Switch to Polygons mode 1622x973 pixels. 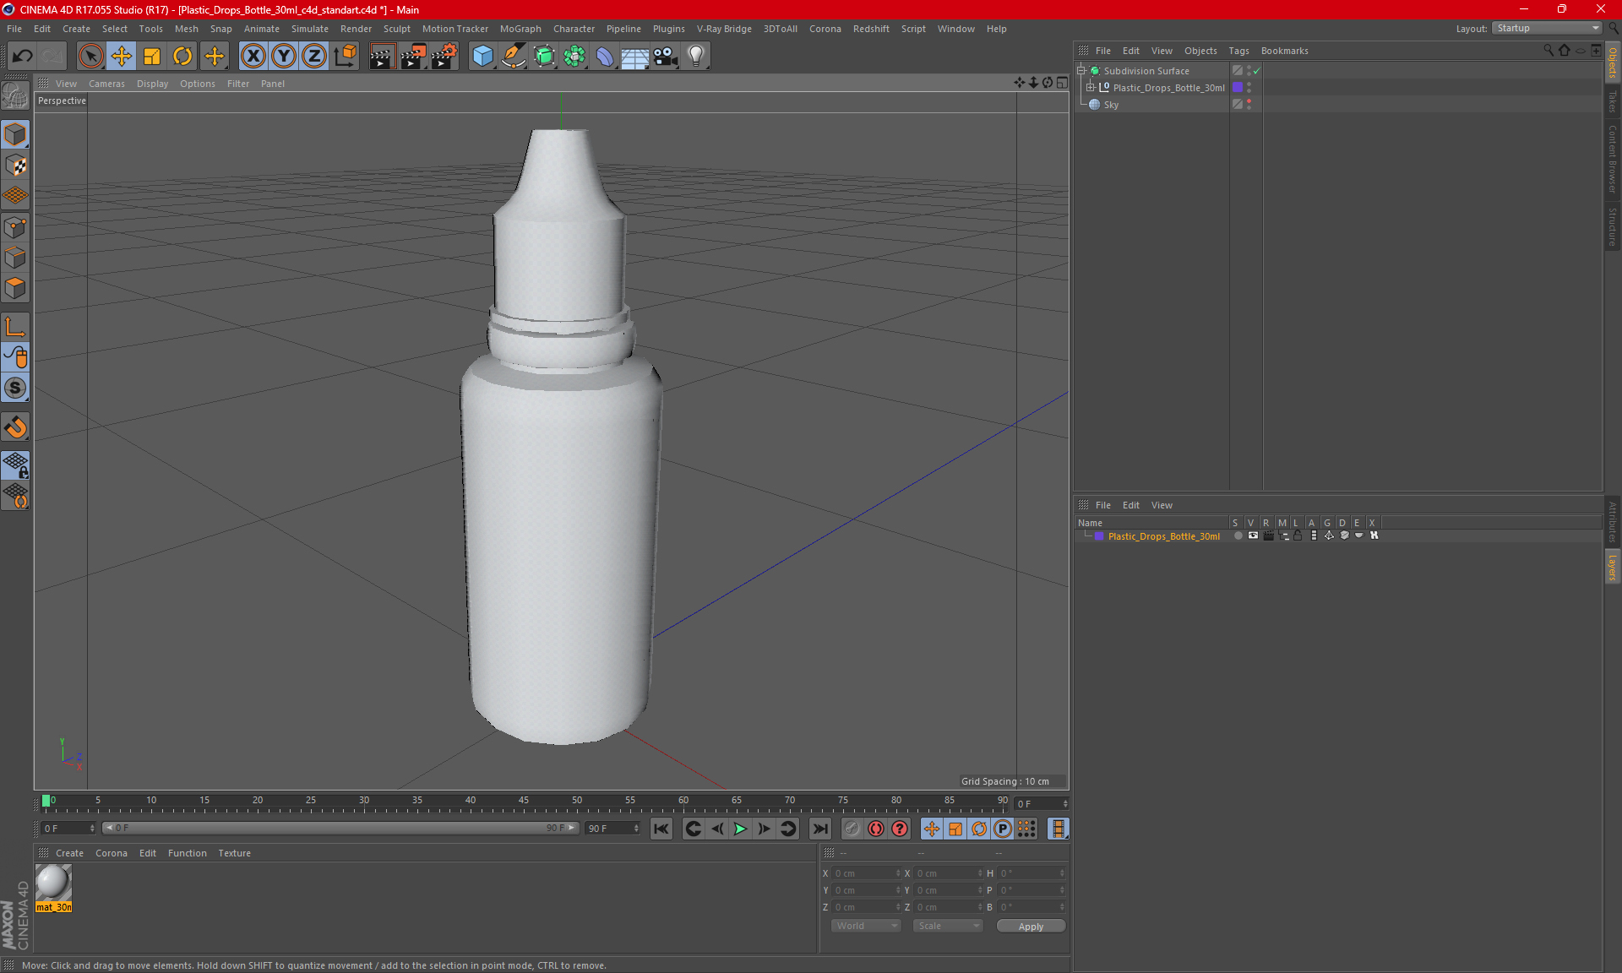coord(15,288)
